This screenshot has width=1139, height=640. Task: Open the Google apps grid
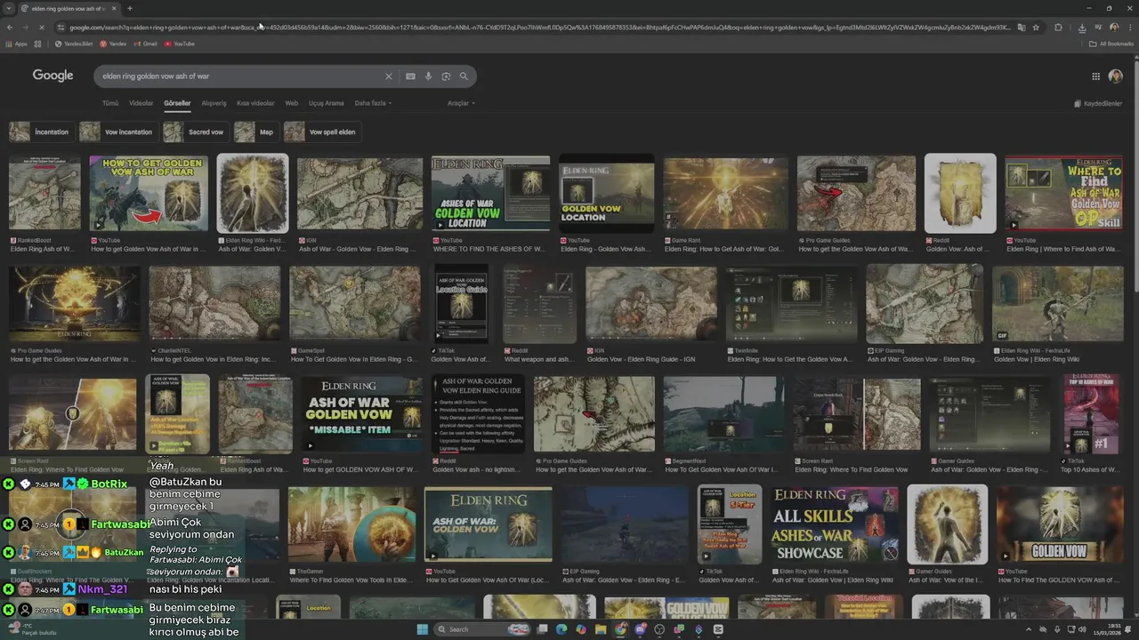[x=1095, y=76]
